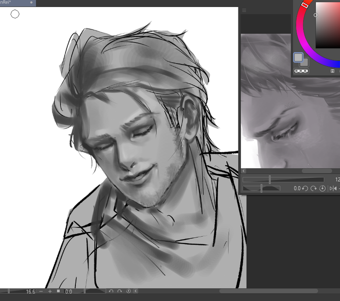Viewport: 340px width, 301px height.
Task: Close the nRei* canvas tab via its dot
Action: click(x=31, y=2)
